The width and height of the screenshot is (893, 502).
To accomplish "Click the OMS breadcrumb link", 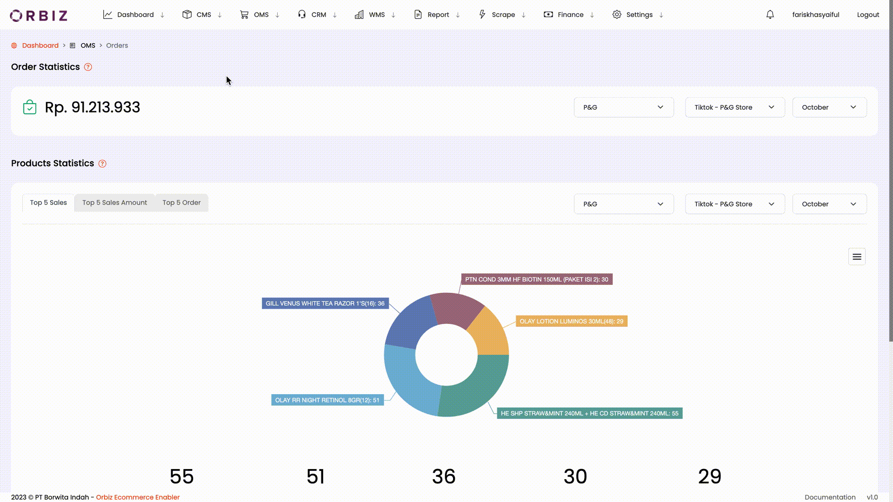I will (88, 46).
